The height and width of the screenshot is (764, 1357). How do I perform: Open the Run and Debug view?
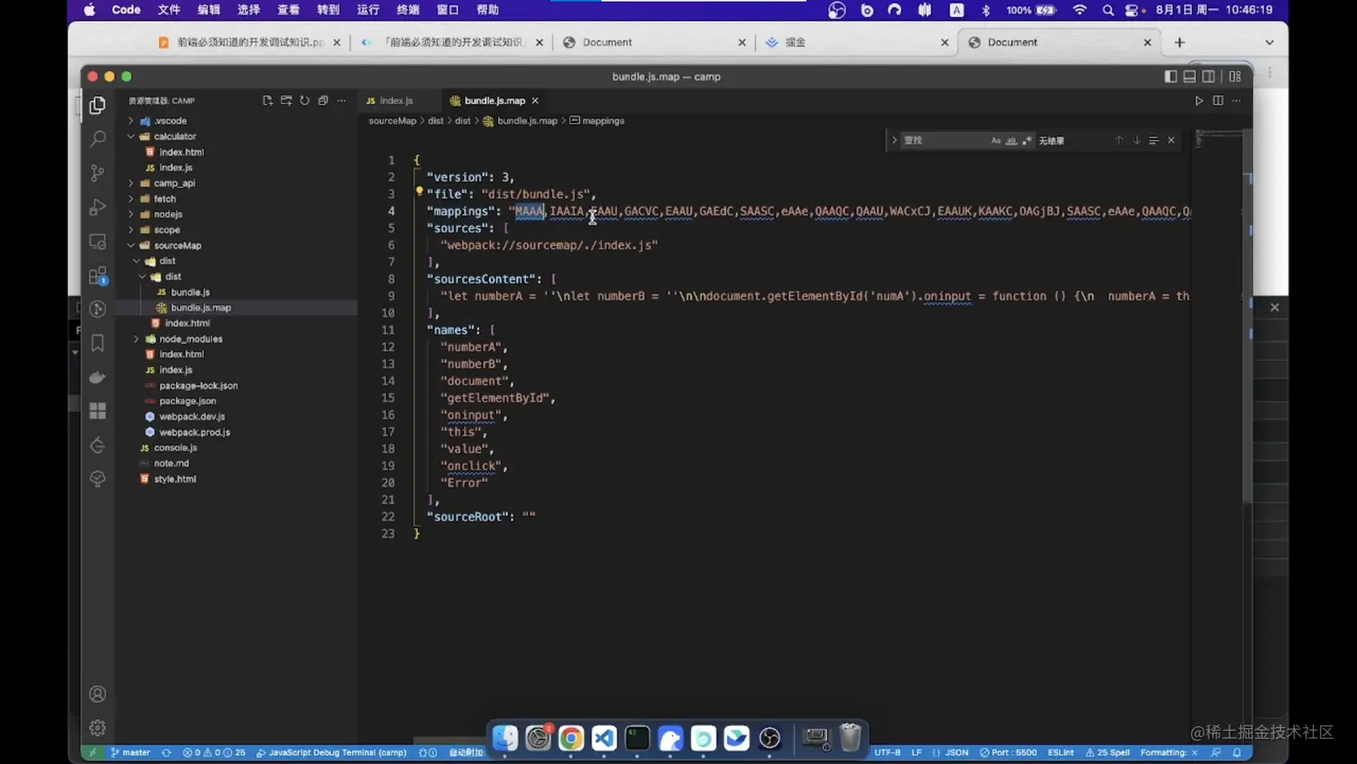point(97,206)
